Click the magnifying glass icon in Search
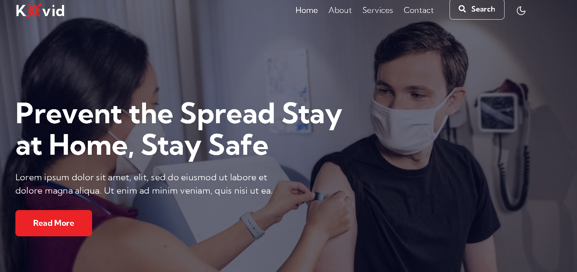577x272 pixels. click(x=462, y=9)
